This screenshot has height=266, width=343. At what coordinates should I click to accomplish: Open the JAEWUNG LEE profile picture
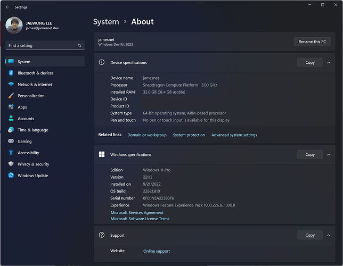(14, 25)
